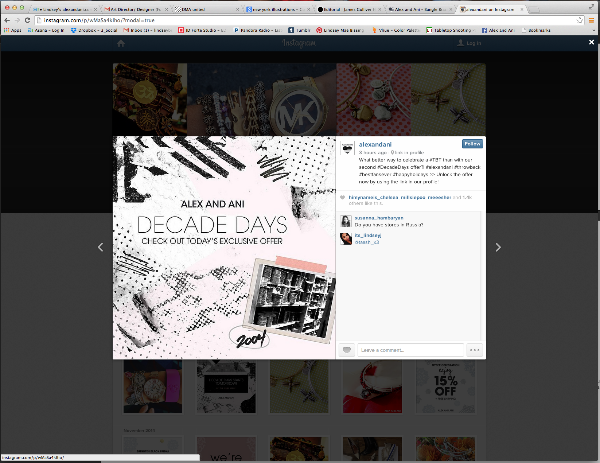Click the Log in link
Screen dimensions: 600x463
(x=469, y=43)
